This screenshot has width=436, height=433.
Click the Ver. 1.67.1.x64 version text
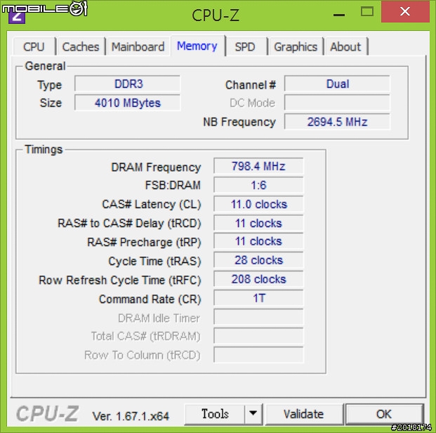(x=131, y=416)
